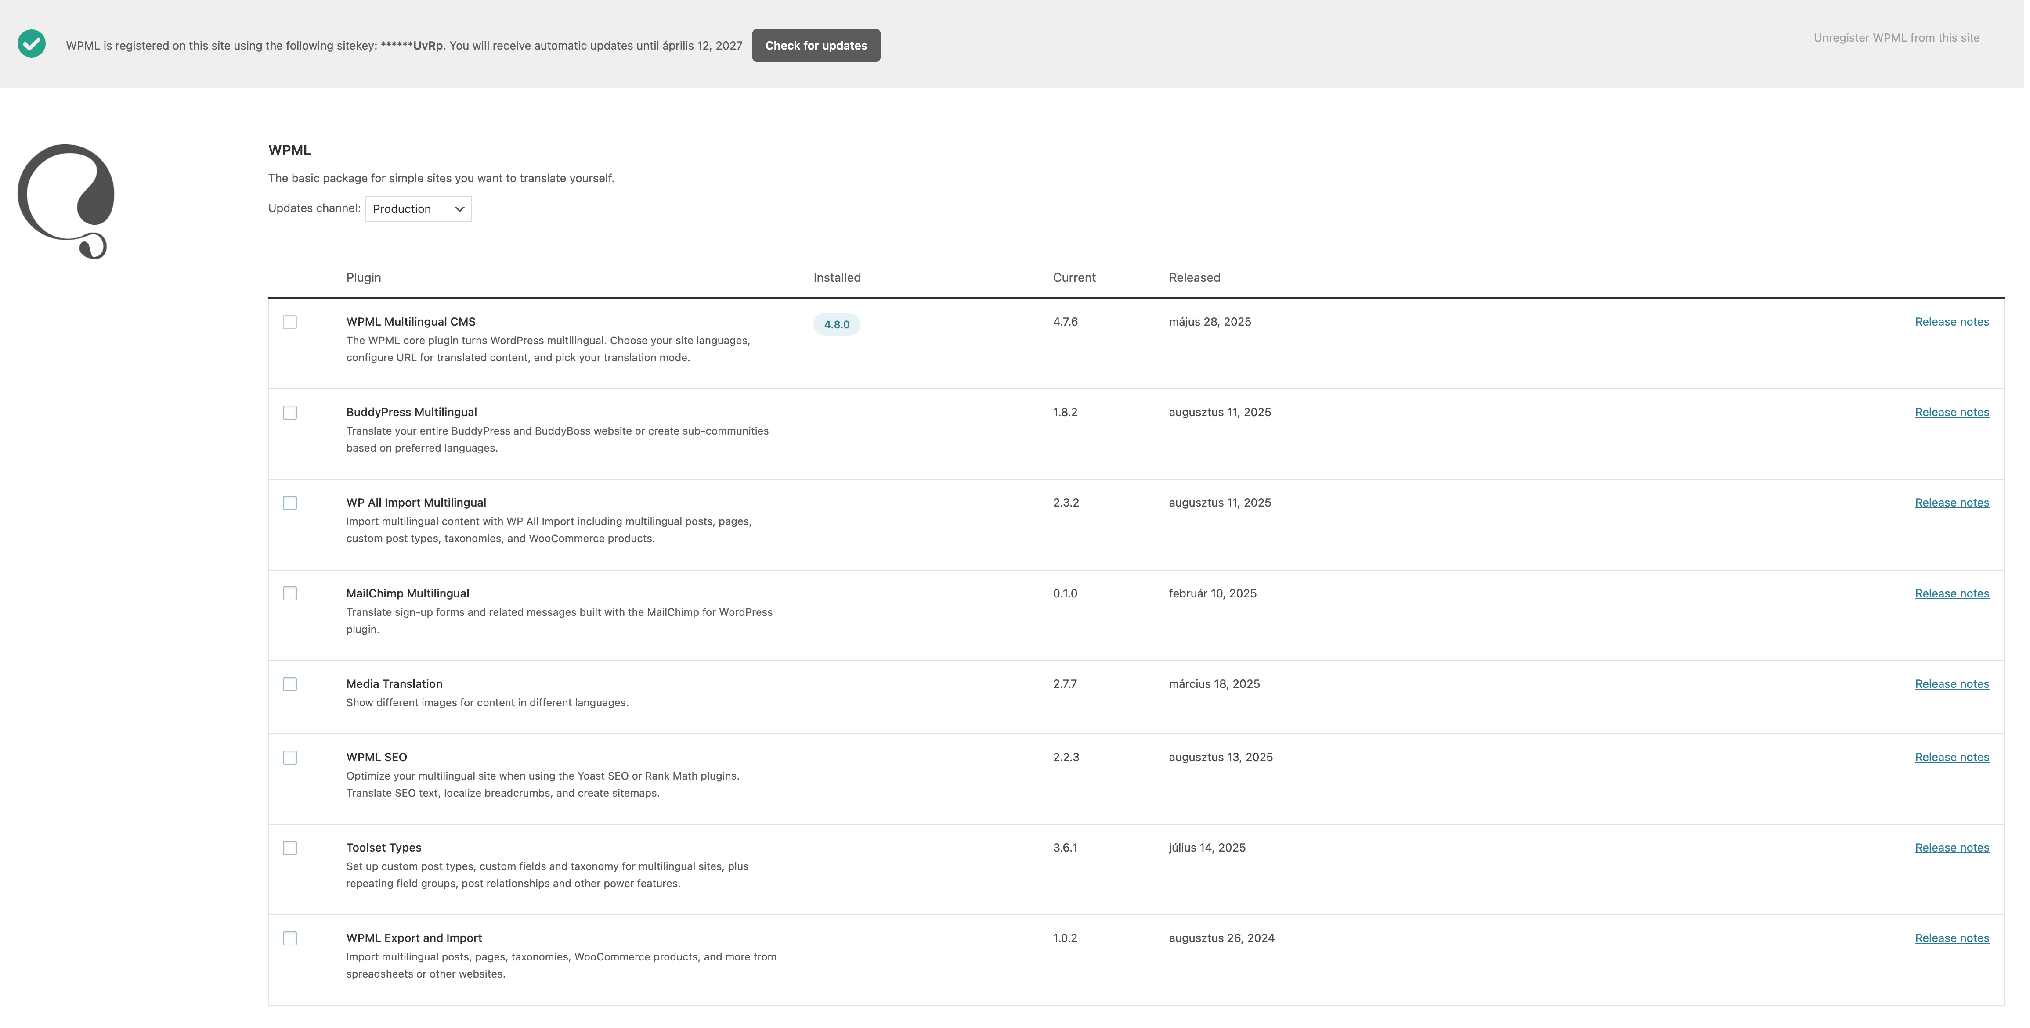Tick the WPML SEO checkbox

290,758
